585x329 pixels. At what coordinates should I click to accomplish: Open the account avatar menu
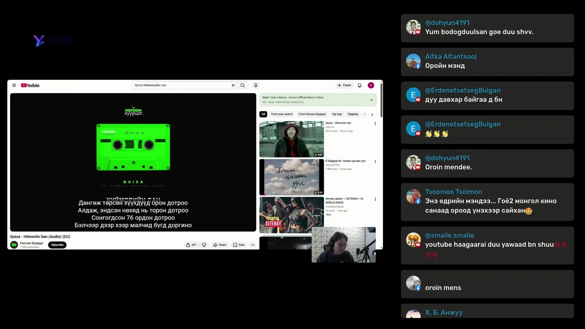371,85
